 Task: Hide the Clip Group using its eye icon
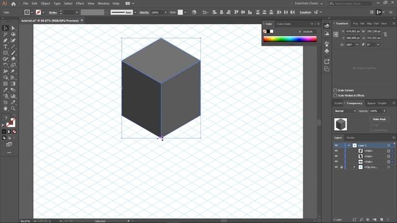point(336,167)
